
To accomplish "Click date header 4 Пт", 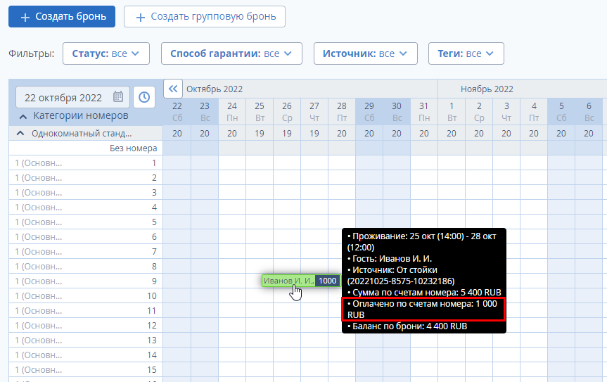I will pyautogui.click(x=534, y=111).
